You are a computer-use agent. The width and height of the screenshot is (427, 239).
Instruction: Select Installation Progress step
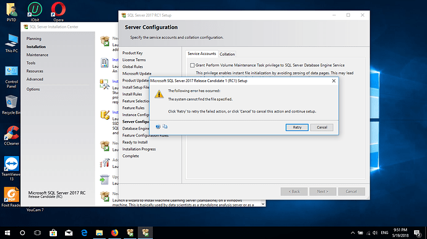click(x=139, y=149)
